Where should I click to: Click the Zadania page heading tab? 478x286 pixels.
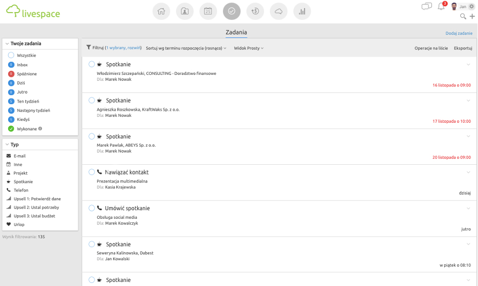236,32
